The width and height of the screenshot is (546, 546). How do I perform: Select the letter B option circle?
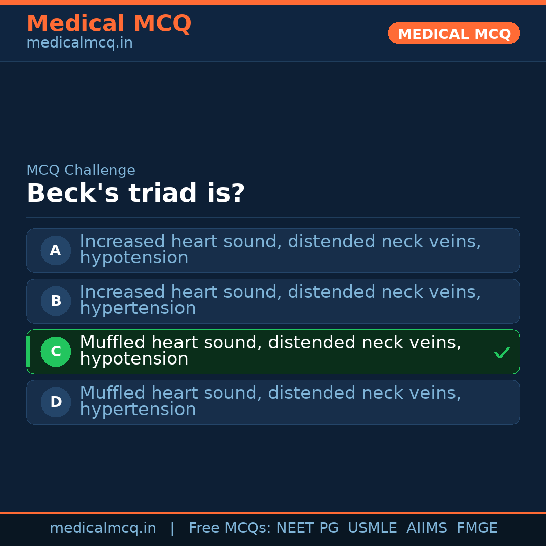(x=56, y=301)
